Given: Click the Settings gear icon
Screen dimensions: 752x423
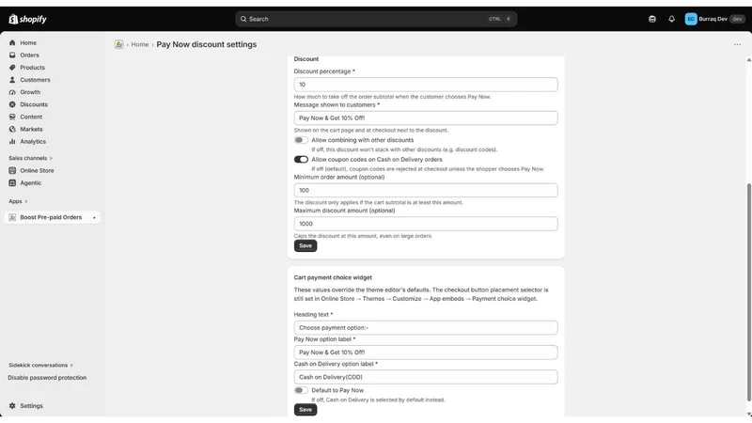Looking at the screenshot, I should pos(12,406).
